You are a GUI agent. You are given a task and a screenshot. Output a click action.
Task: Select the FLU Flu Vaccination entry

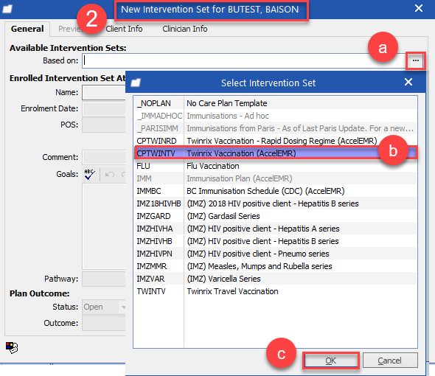pyautogui.click(x=276, y=166)
